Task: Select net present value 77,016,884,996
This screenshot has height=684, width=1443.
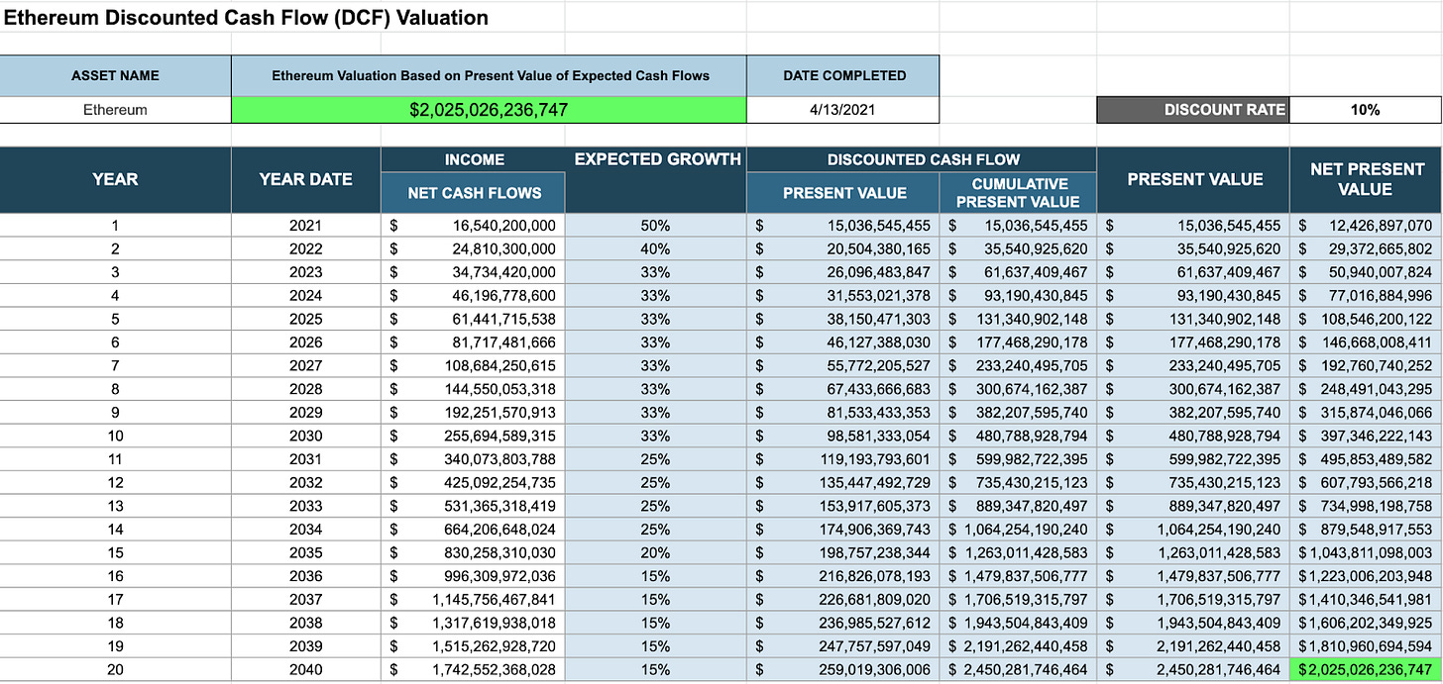Action: (x=1366, y=295)
